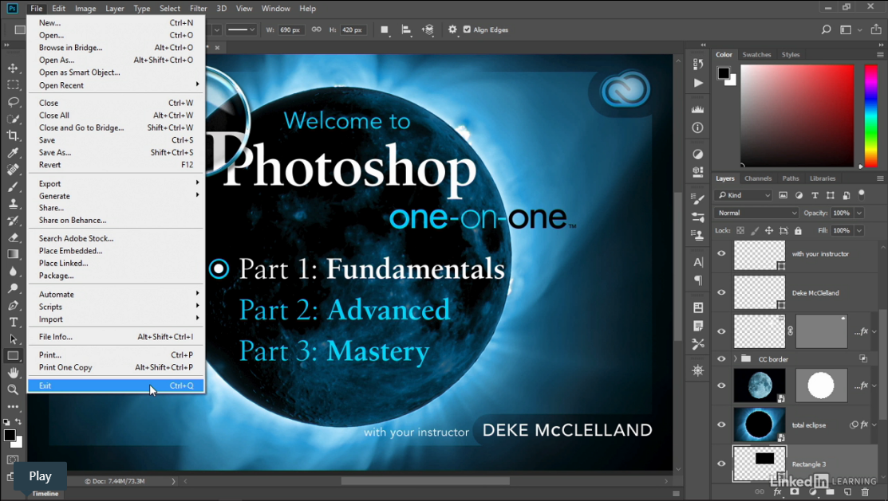This screenshot has height=501, width=888.
Task: Click the width input field
Action: (291, 29)
